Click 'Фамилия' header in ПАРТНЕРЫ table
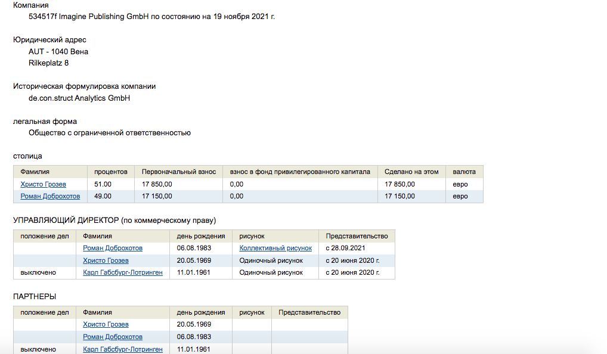607x354 pixels. click(97, 312)
